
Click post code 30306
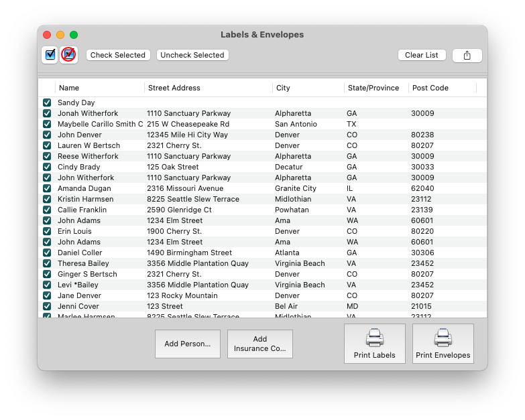(422, 253)
